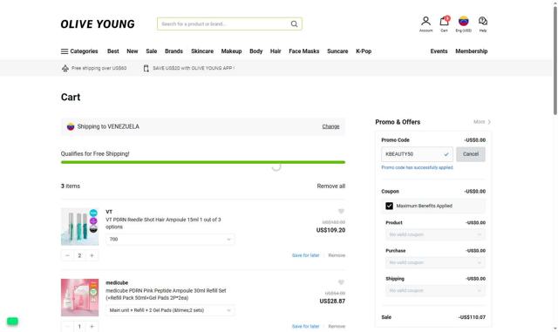Click SAVE US$20 with OLIVE YOUNG APP link

(x=194, y=68)
